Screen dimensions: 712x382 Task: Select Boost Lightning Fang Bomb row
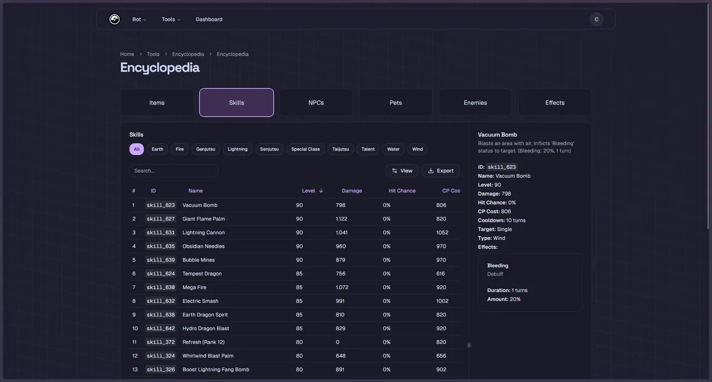295,370
